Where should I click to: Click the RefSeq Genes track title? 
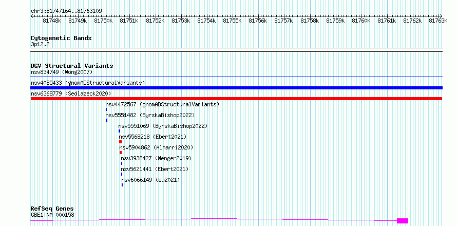[x=52, y=209]
